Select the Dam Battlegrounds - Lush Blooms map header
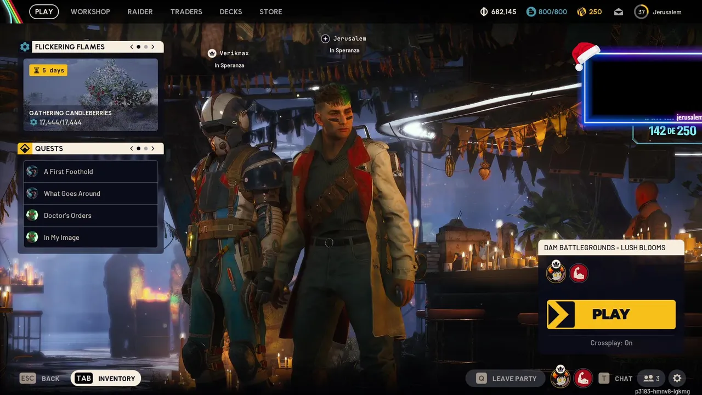Image resolution: width=702 pixels, height=395 pixels. pyautogui.click(x=611, y=247)
